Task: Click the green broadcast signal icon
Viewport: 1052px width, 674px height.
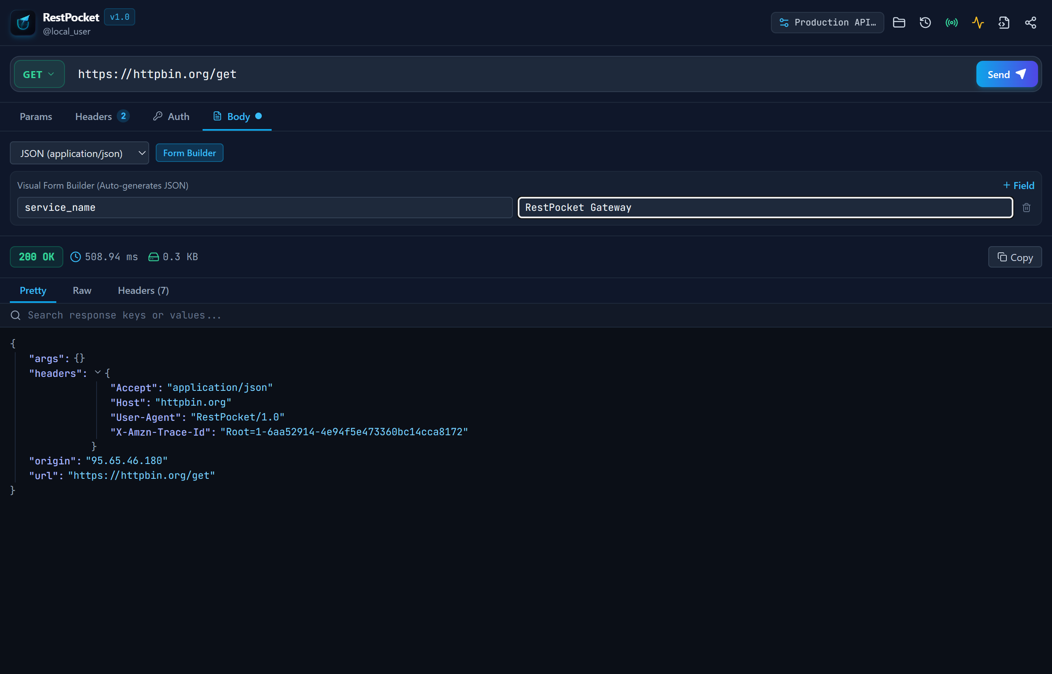Action: pyautogui.click(x=951, y=22)
